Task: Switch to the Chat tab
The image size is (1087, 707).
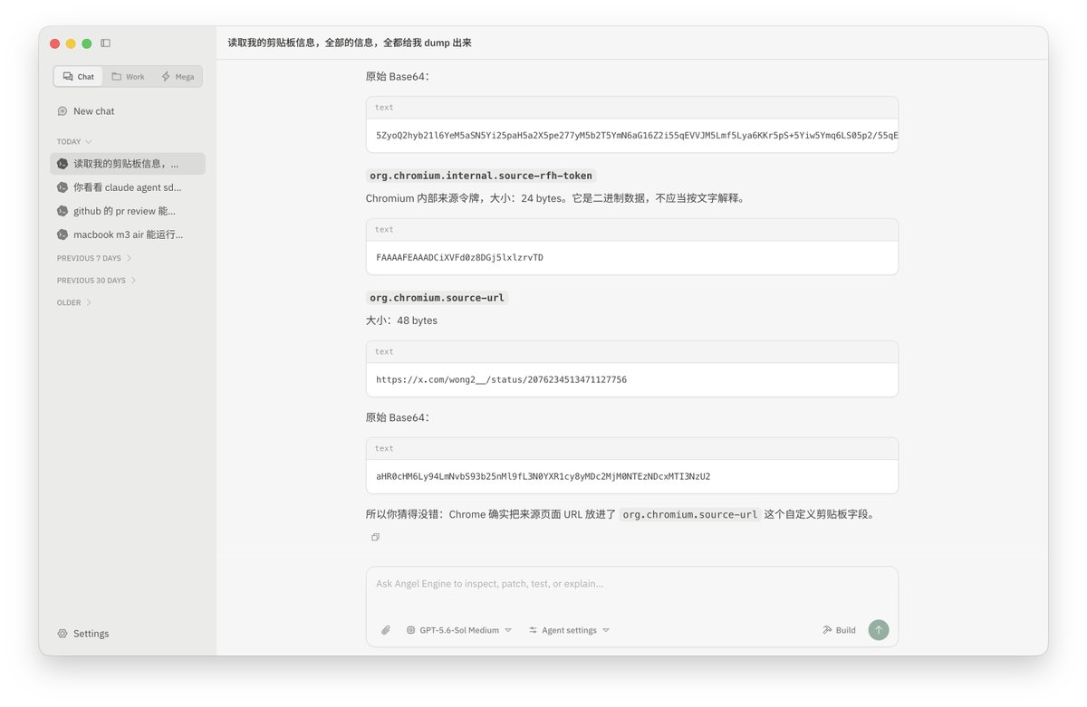Action: pyautogui.click(x=78, y=77)
